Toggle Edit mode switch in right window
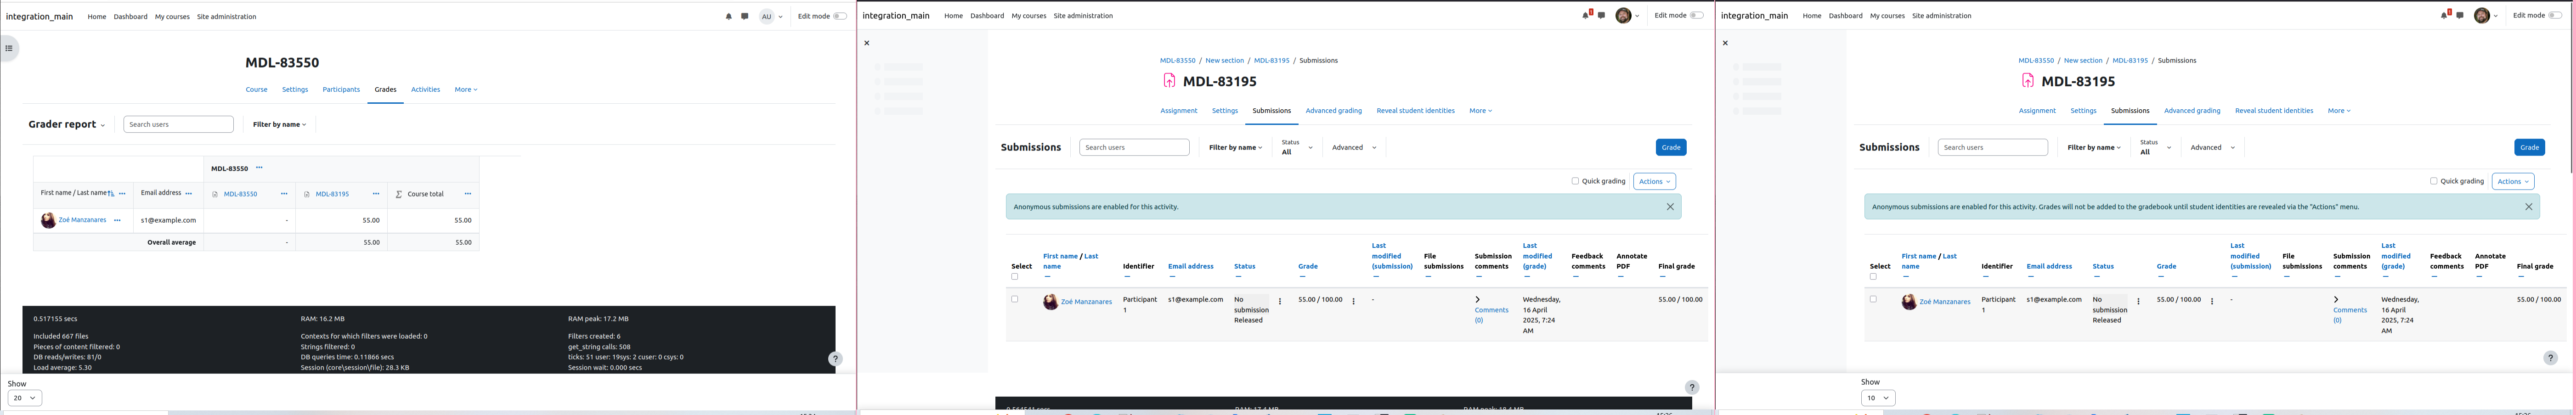2576x415 pixels. point(2555,16)
